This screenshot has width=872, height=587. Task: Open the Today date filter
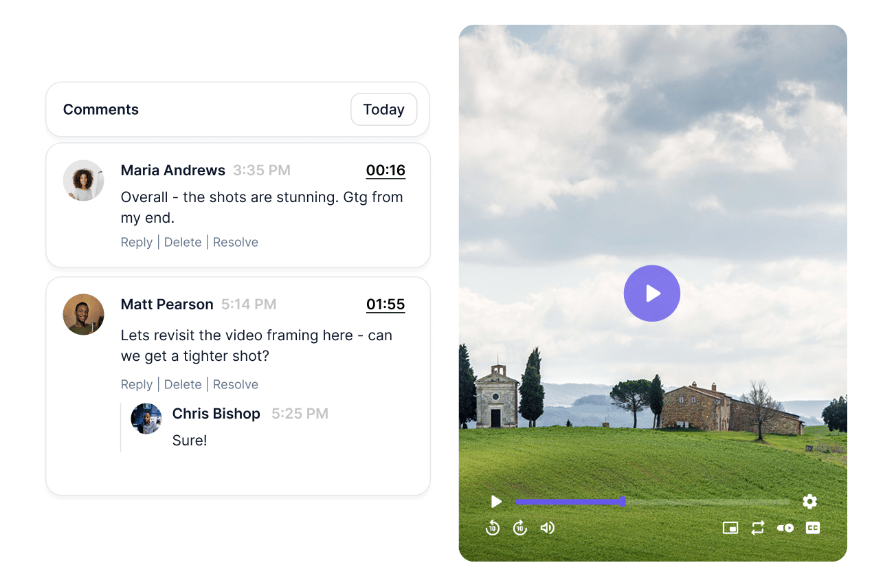(383, 109)
